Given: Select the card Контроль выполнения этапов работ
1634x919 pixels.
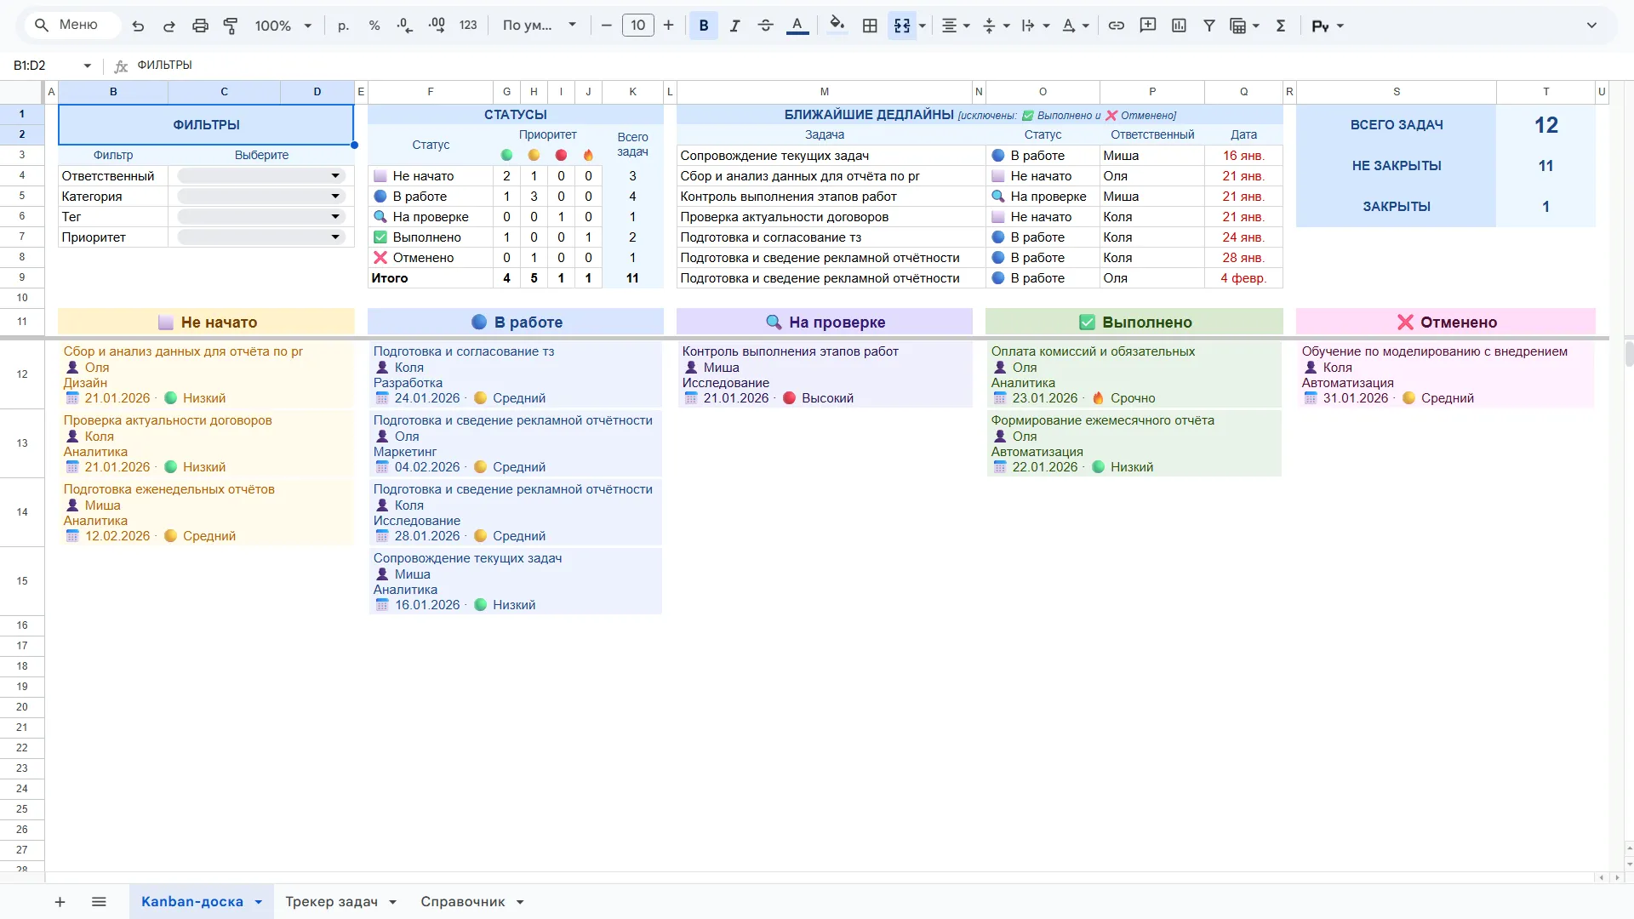Looking at the screenshot, I should click(825, 374).
